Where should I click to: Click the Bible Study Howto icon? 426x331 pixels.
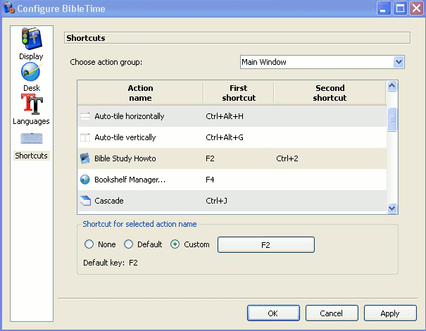pyautogui.click(x=85, y=158)
